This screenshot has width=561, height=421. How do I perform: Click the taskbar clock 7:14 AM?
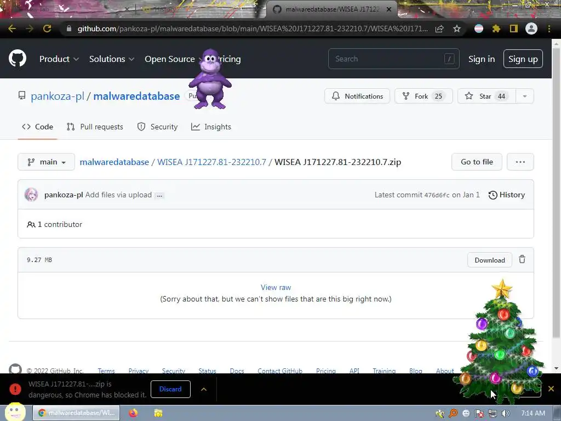click(533, 413)
